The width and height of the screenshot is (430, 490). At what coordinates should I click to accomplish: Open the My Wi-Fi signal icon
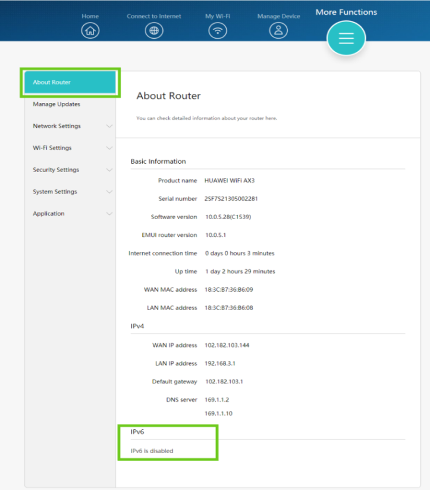(x=218, y=31)
